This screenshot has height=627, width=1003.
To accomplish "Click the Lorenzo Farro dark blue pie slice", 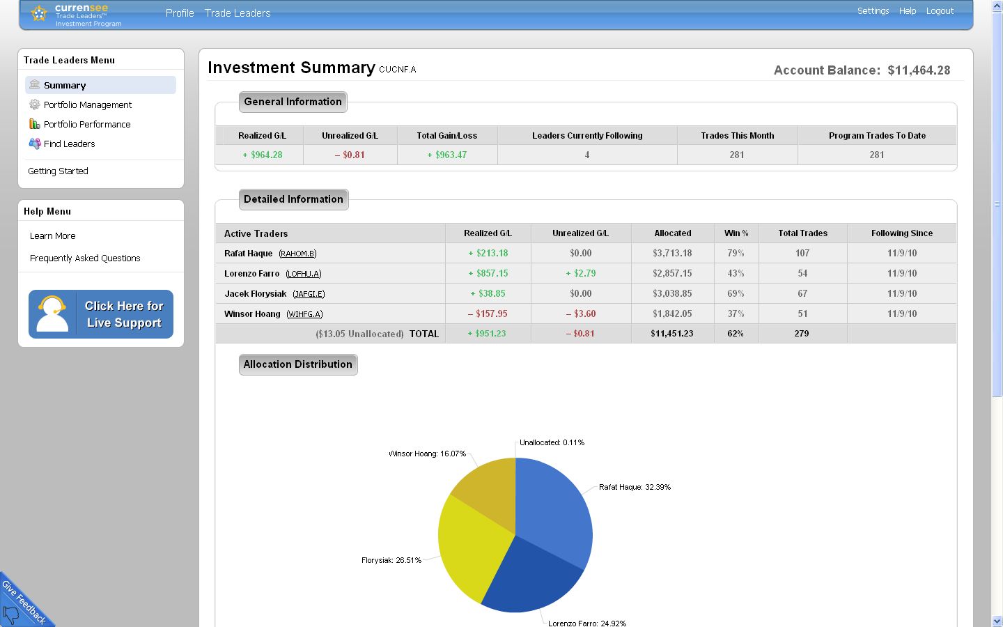I will pos(533,578).
